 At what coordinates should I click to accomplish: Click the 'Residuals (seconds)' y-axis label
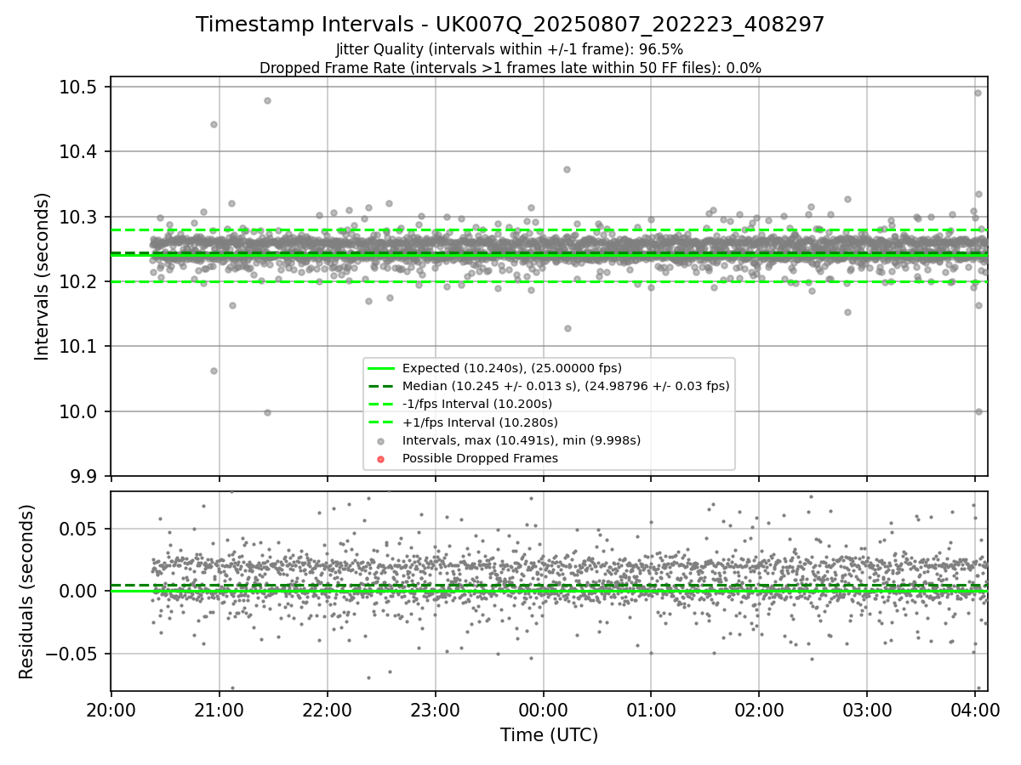point(26,592)
